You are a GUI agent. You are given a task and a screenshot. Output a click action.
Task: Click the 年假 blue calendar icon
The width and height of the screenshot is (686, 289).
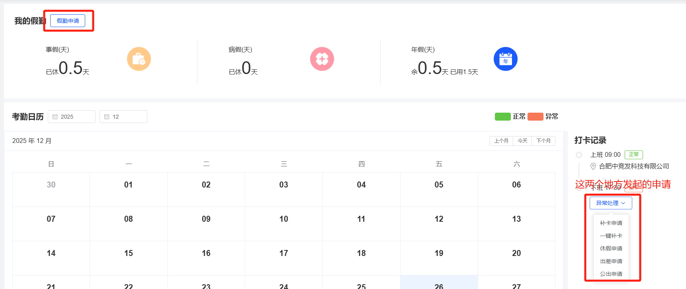click(x=505, y=59)
